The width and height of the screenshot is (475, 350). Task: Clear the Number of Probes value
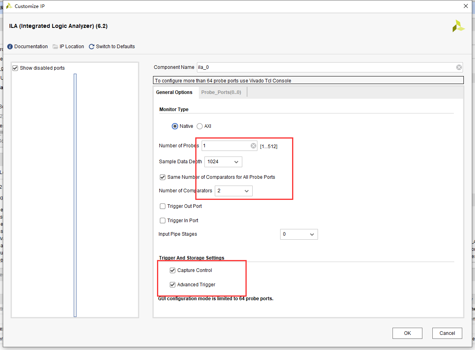(x=253, y=146)
